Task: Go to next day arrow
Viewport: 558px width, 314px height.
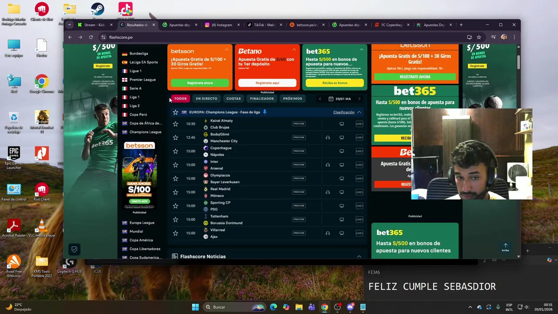Action: pos(359,99)
